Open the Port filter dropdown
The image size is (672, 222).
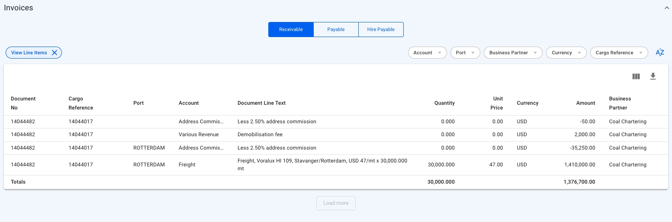click(x=465, y=53)
